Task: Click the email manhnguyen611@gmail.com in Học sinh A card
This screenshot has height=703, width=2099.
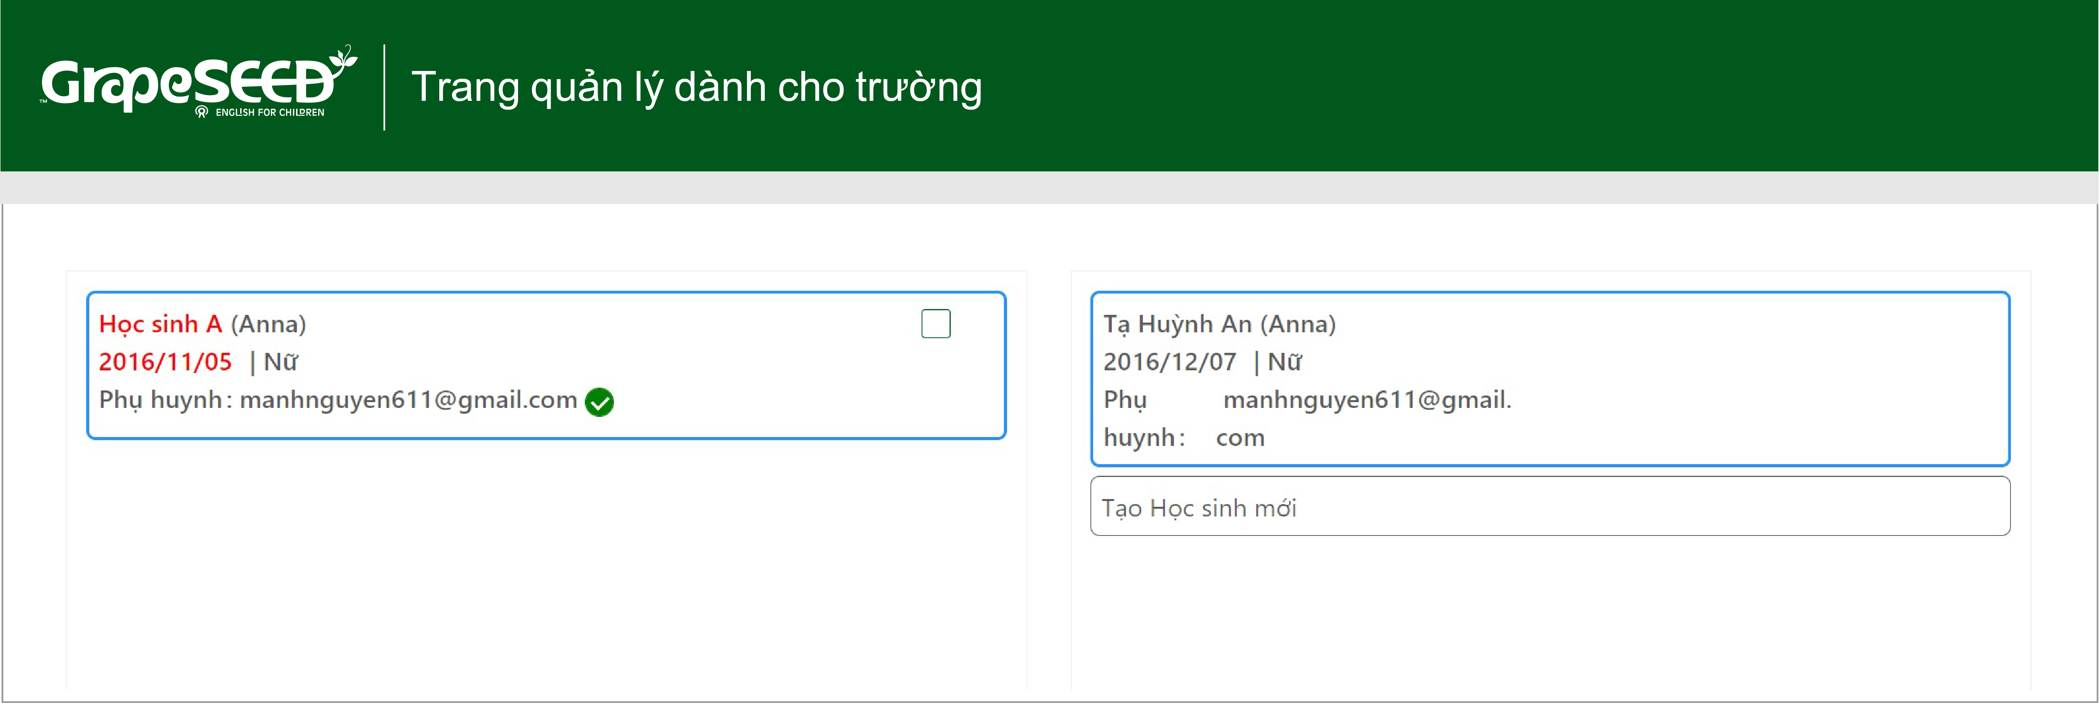Action: [x=408, y=400]
